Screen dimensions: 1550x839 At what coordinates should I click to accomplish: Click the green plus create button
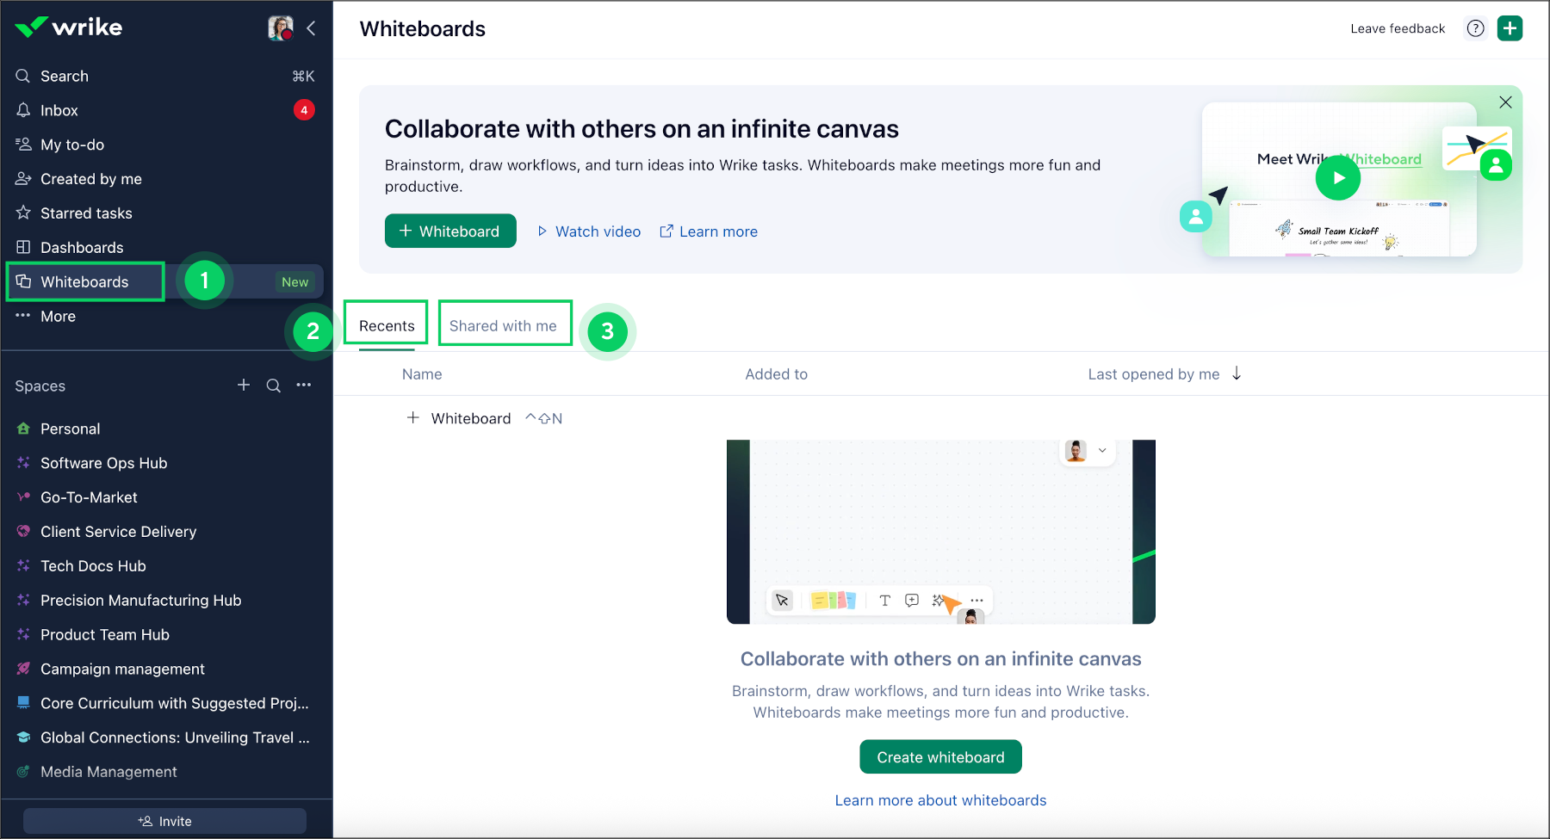(x=1510, y=28)
